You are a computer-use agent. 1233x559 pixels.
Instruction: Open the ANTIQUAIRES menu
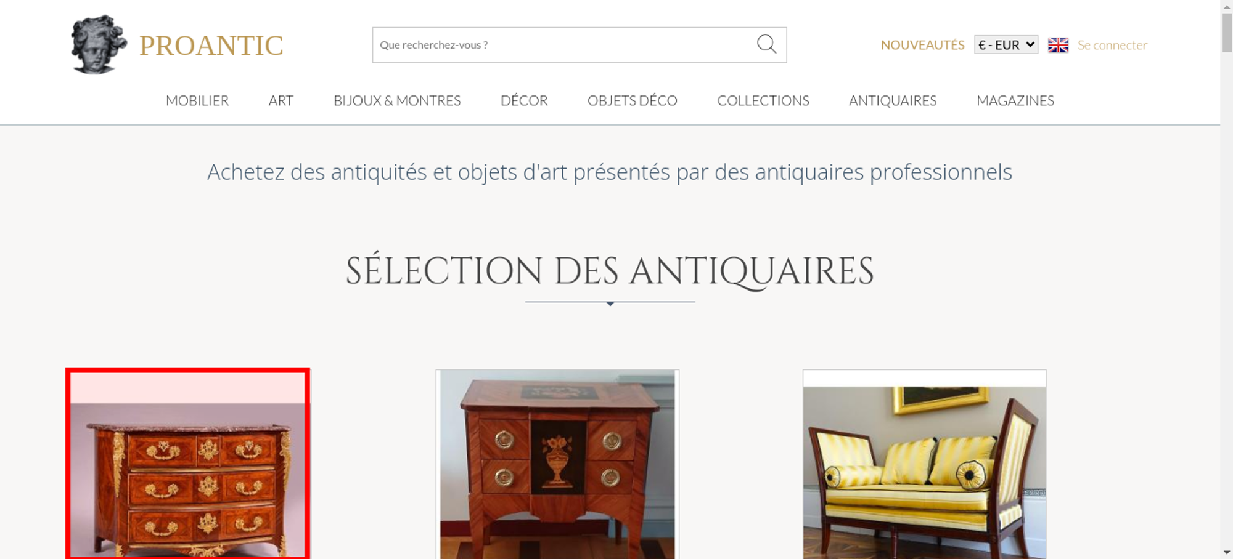click(893, 100)
